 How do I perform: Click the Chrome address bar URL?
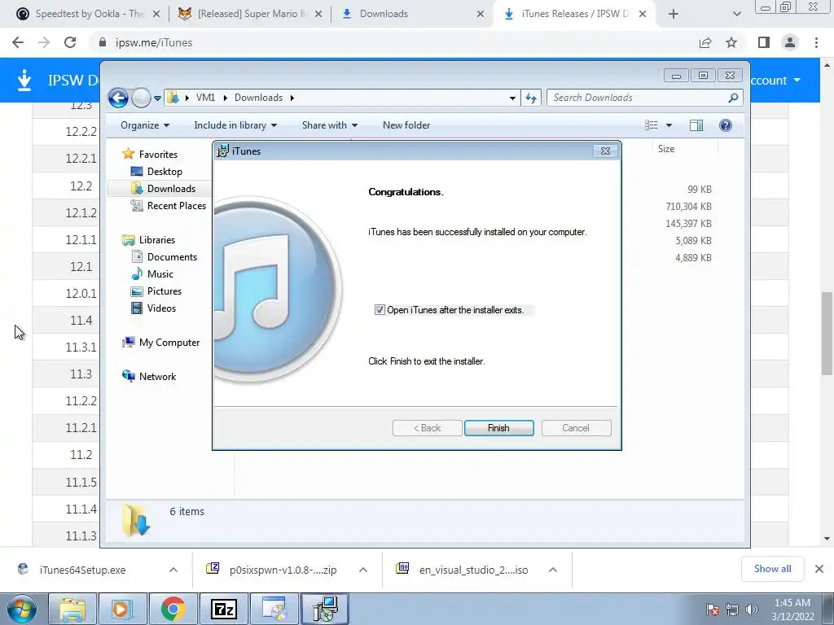click(154, 42)
